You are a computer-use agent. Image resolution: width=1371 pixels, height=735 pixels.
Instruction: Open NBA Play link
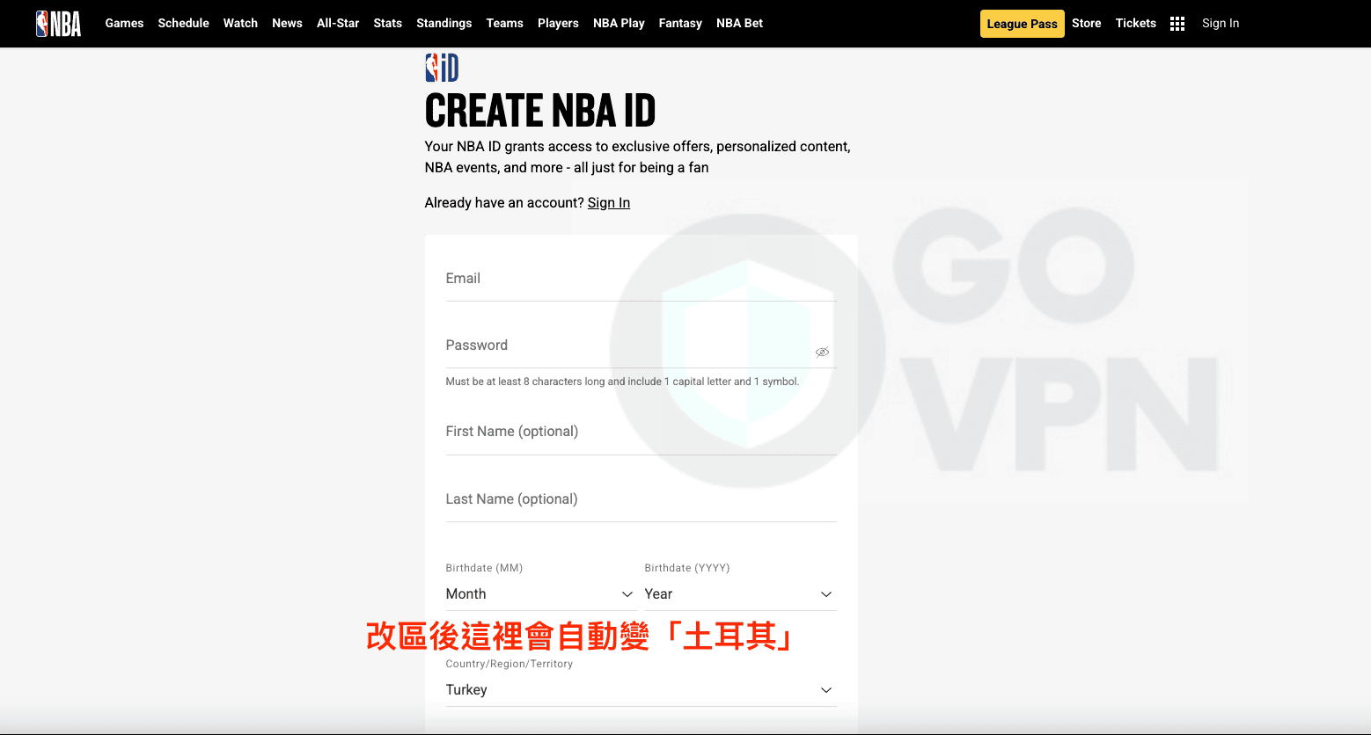(x=619, y=24)
